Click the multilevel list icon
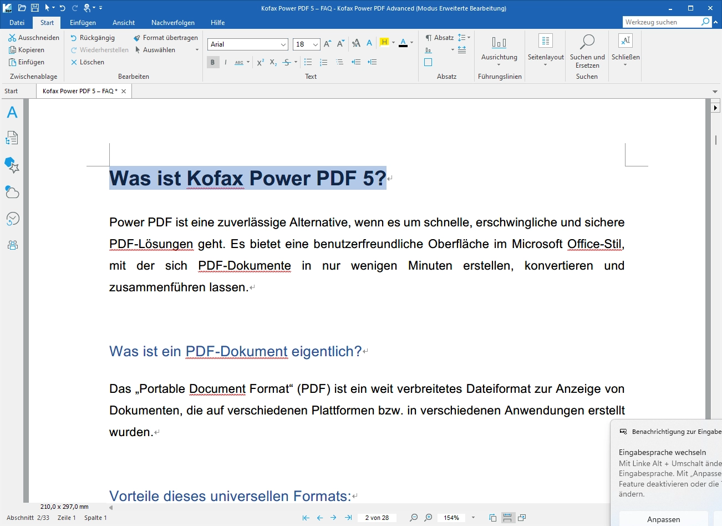Image resolution: width=722 pixels, height=526 pixels. point(339,62)
